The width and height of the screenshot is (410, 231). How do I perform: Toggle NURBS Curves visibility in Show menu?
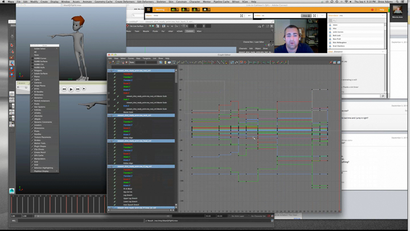pyautogui.click(x=40, y=58)
